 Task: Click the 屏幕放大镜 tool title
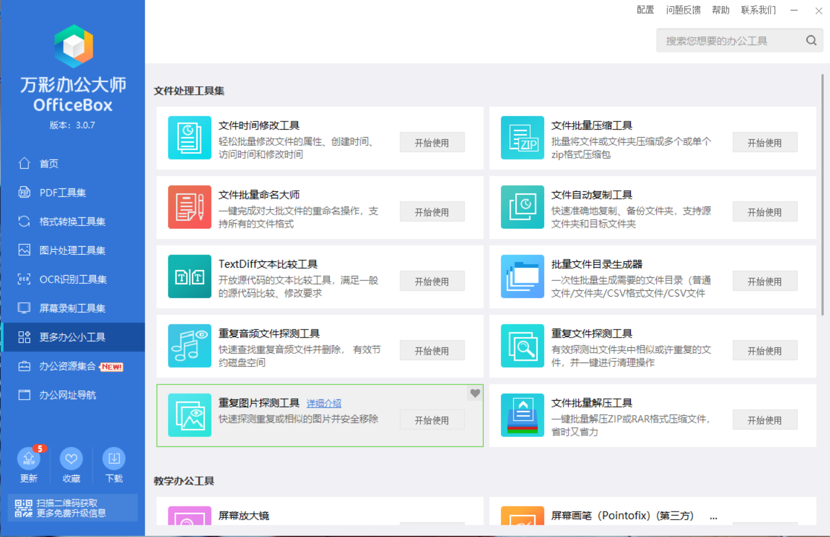click(244, 516)
